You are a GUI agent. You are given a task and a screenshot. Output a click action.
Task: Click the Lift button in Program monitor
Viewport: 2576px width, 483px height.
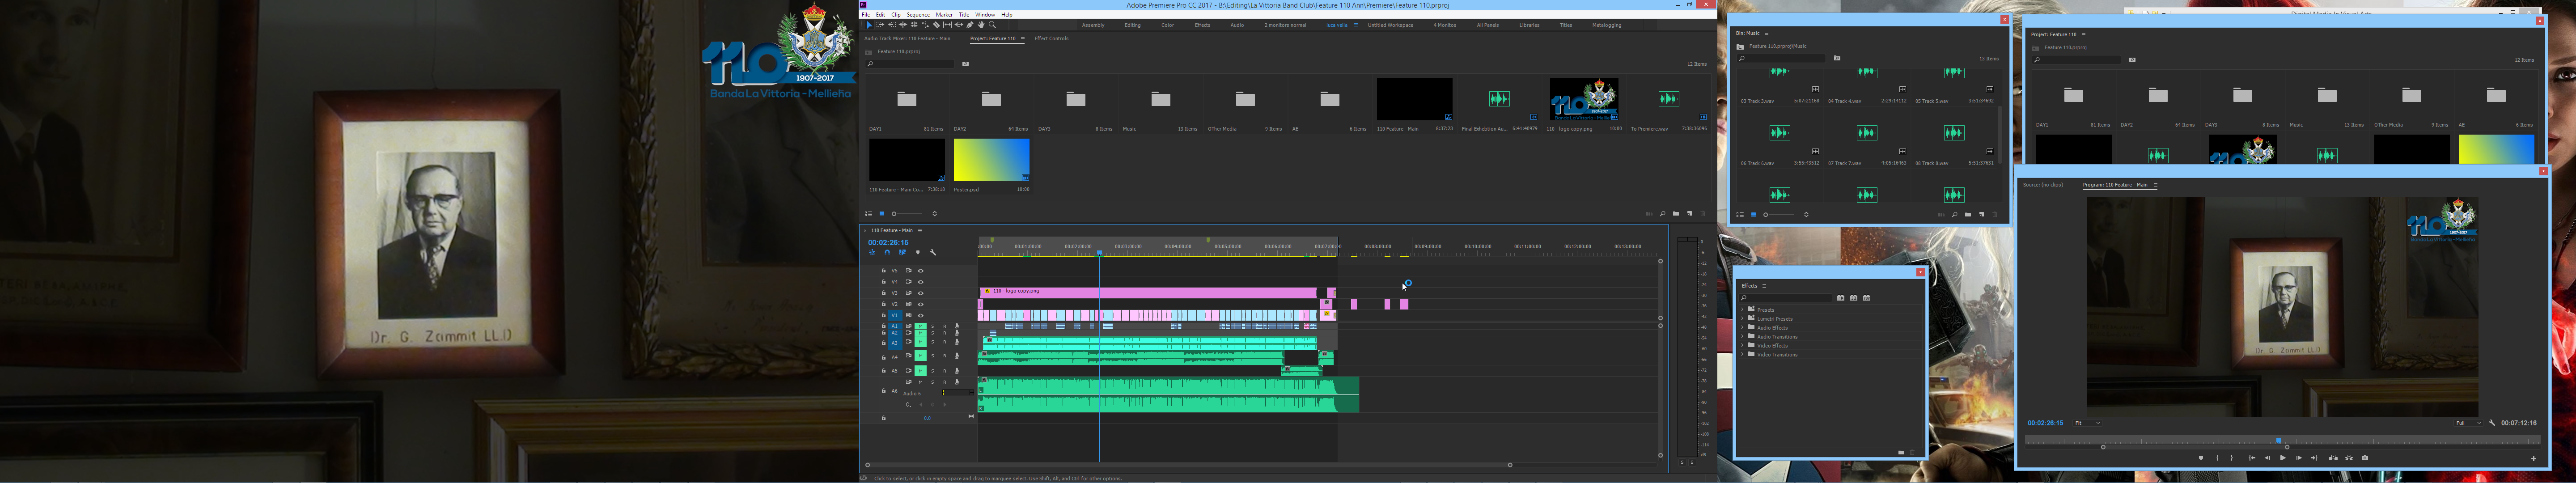point(2333,458)
